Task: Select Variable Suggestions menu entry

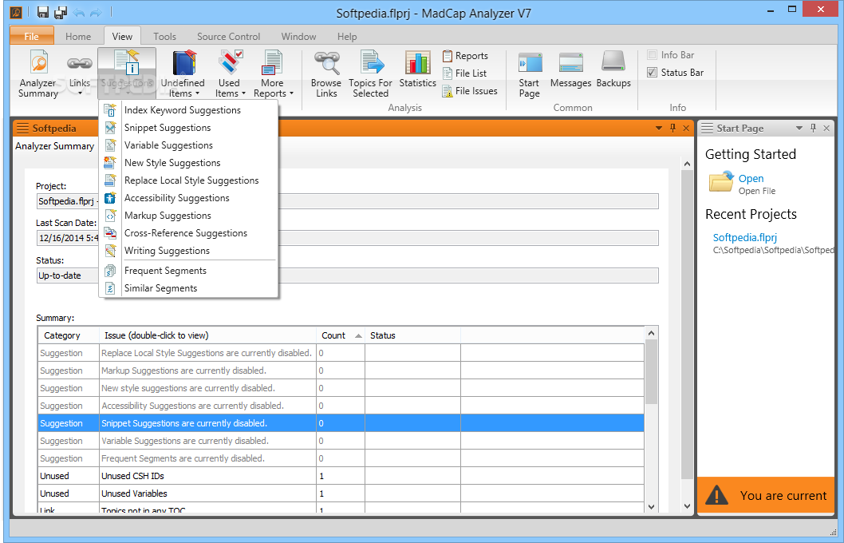Action: click(x=188, y=145)
